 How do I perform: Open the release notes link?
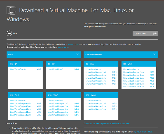73,44
